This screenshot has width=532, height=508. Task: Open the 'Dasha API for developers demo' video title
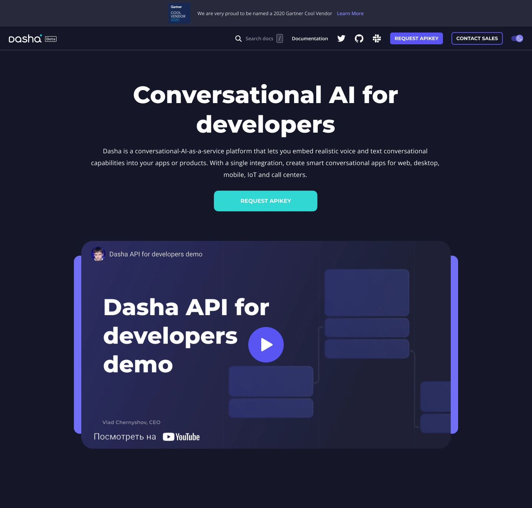156,254
